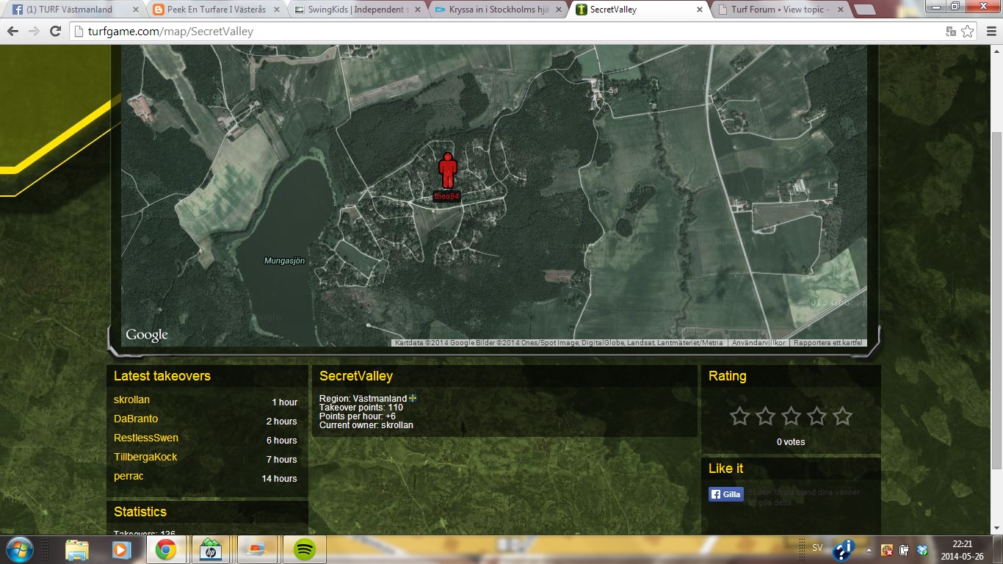Click the browser back arrow

click(12, 32)
